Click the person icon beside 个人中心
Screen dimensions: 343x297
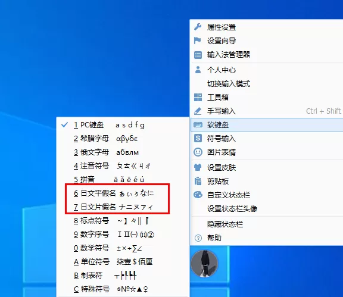[198, 70]
